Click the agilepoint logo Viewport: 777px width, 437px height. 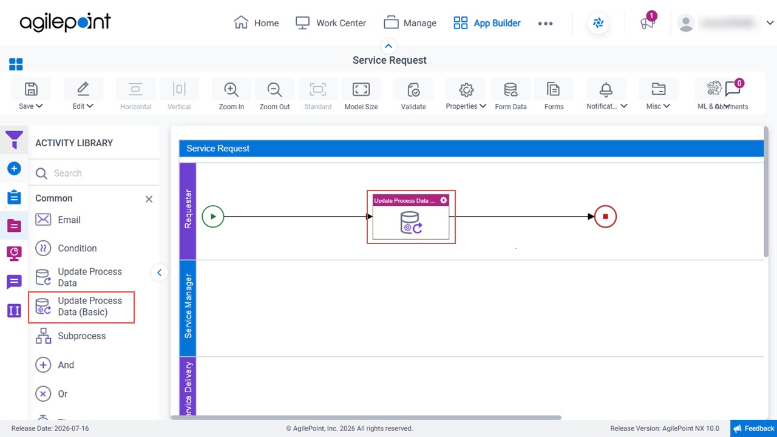click(66, 22)
